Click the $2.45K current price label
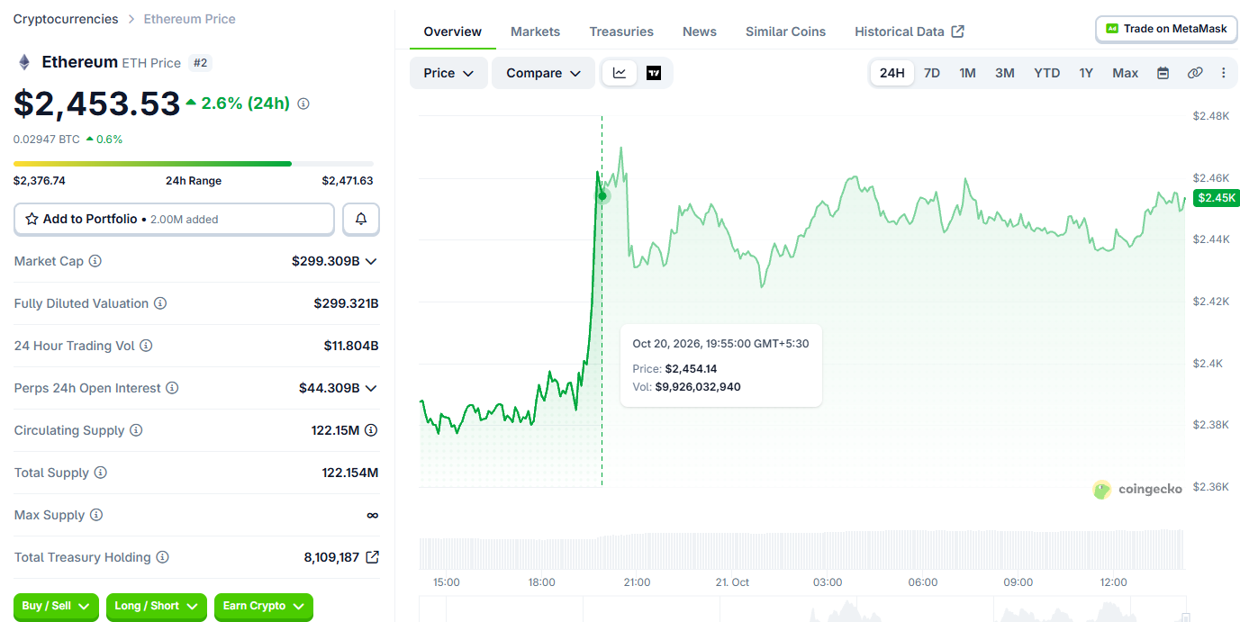This screenshot has width=1240, height=622. tap(1216, 198)
